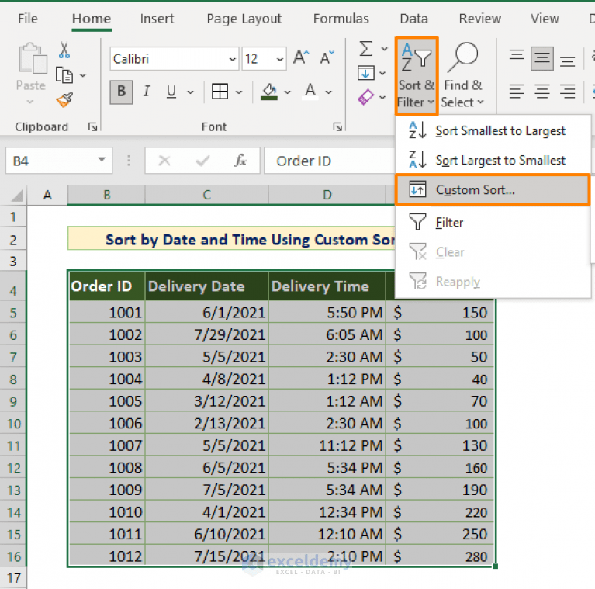The height and width of the screenshot is (589, 595).
Task: Cancel formula entry with the X icon
Action: click(164, 161)
